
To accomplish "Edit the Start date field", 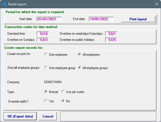I will (49, 19).
